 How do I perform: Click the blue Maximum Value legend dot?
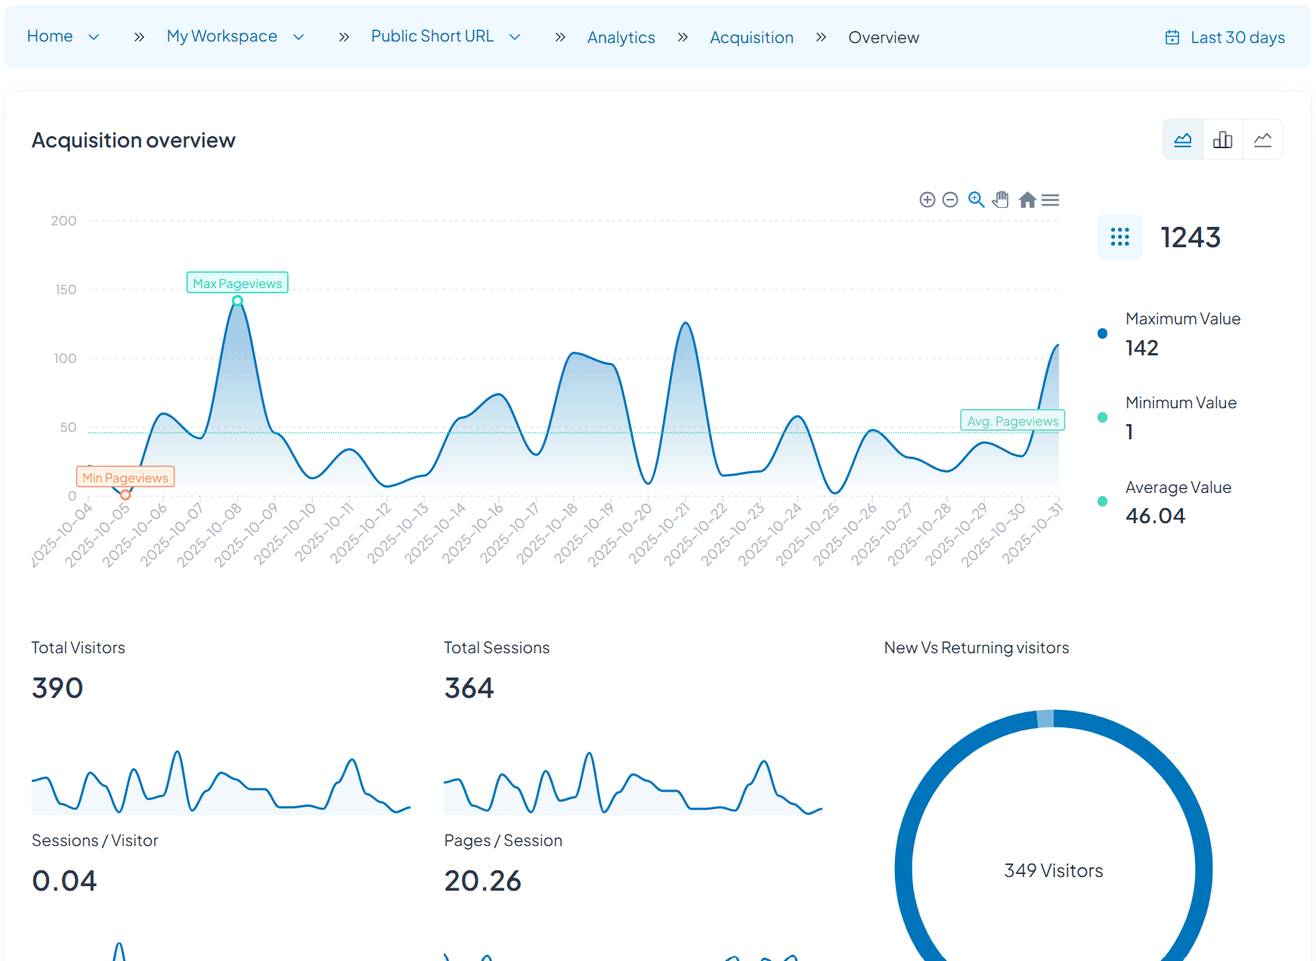click(x=1102, y=333)
